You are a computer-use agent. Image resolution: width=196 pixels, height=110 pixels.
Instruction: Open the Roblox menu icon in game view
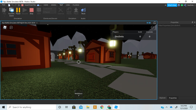5,27
